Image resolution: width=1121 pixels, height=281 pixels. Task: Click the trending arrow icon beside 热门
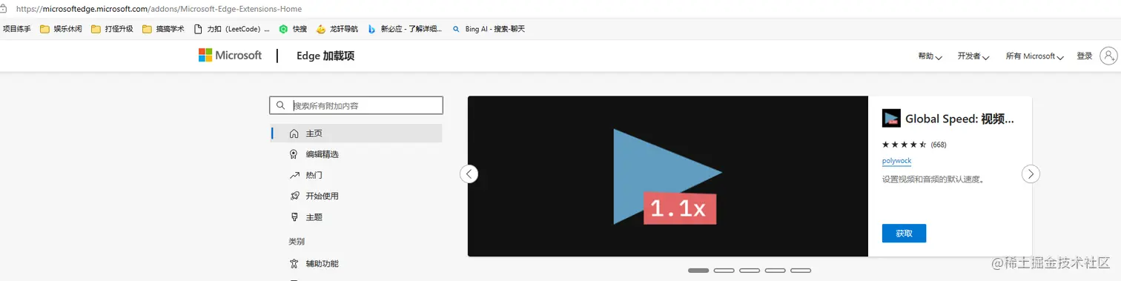click(294, 175)
